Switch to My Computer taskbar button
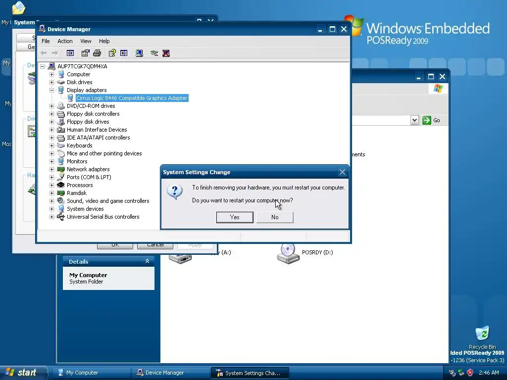The width and height of the screenshot is (507, 380). tap(91, 373)
